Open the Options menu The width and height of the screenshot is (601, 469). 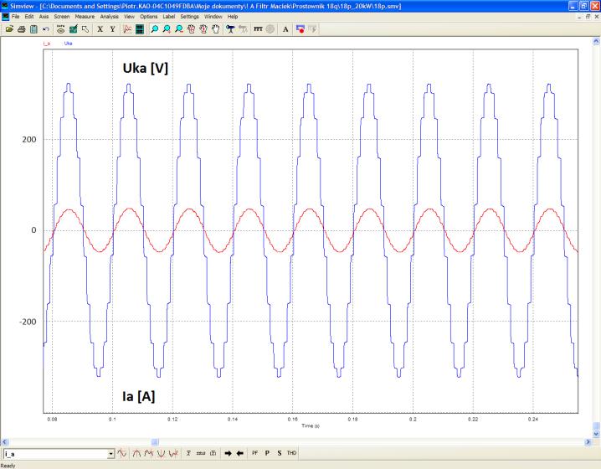(x=148, y=17)
